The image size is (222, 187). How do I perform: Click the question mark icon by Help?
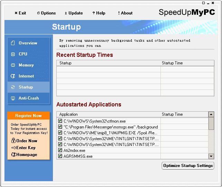[x=94, y=13]
